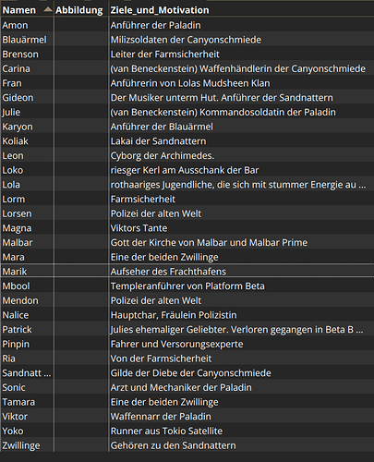Select the Sandnatt… truncated name cell

pyautogui.click(x=27, y=372)
